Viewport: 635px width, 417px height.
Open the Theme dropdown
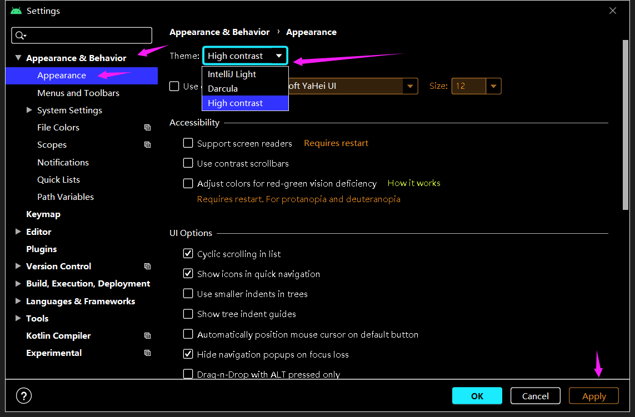coord(245,56)
